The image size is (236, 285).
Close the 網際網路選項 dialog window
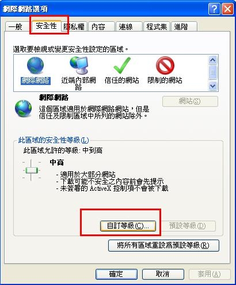click(227, 9)
